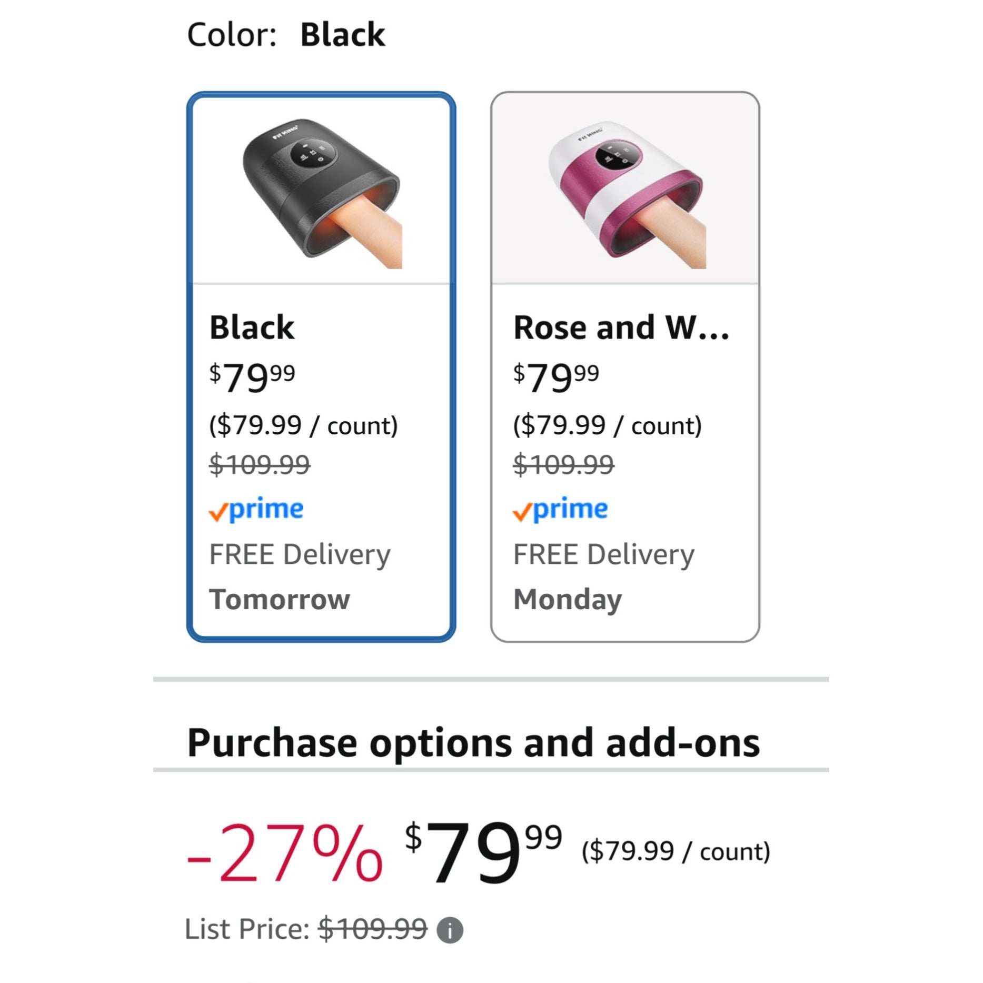Viewport: 983px width, 983px height.
Task: Click the "Monday" delivery date text
Action: click(x=568, y=599)
